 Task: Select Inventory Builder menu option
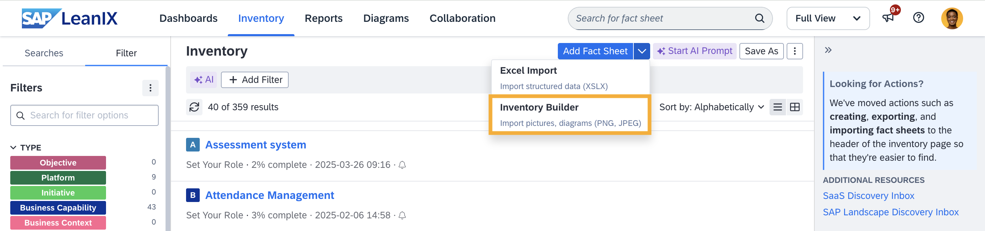pyautogui.click(x=570, y=115)
